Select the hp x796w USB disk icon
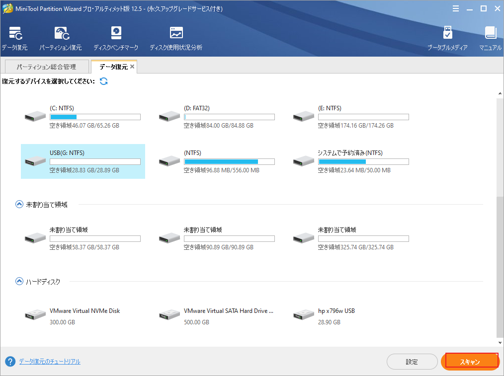 (x=303, y=315)
